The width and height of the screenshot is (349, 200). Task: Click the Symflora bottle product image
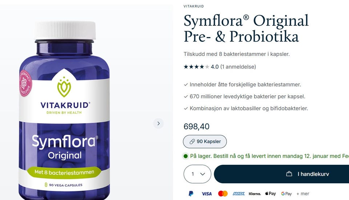click(x=64, y=110)
